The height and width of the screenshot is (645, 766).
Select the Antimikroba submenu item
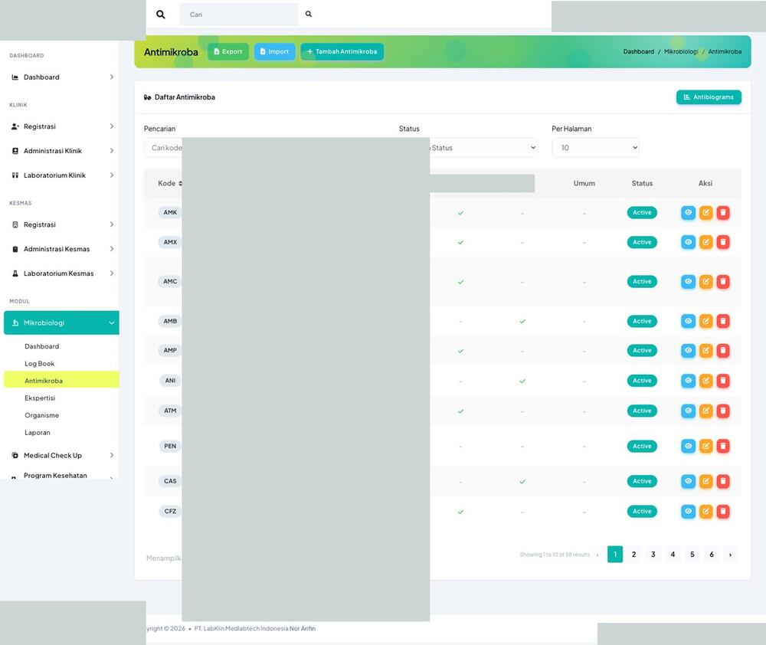[x=61, y=381]
